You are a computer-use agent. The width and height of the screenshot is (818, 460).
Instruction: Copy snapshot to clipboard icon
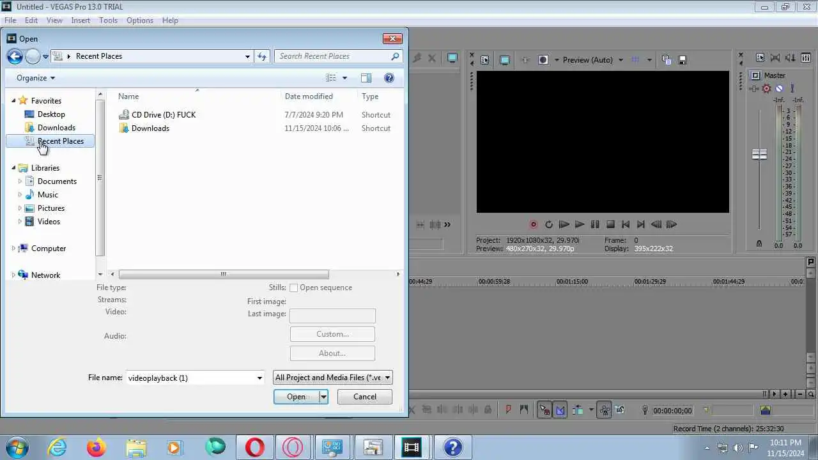(x=667, y=60)
